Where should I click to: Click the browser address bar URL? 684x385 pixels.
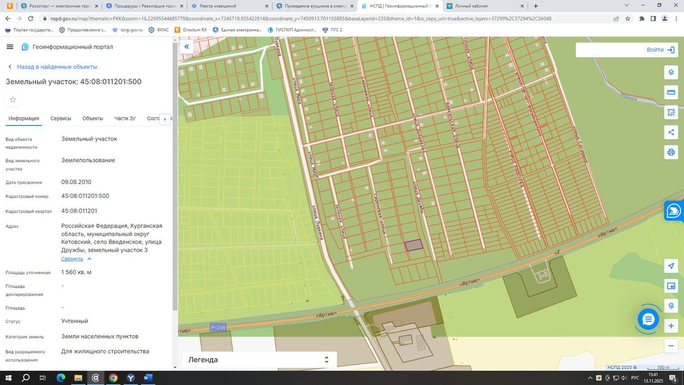pyautogui.click(x=300, y=18)
